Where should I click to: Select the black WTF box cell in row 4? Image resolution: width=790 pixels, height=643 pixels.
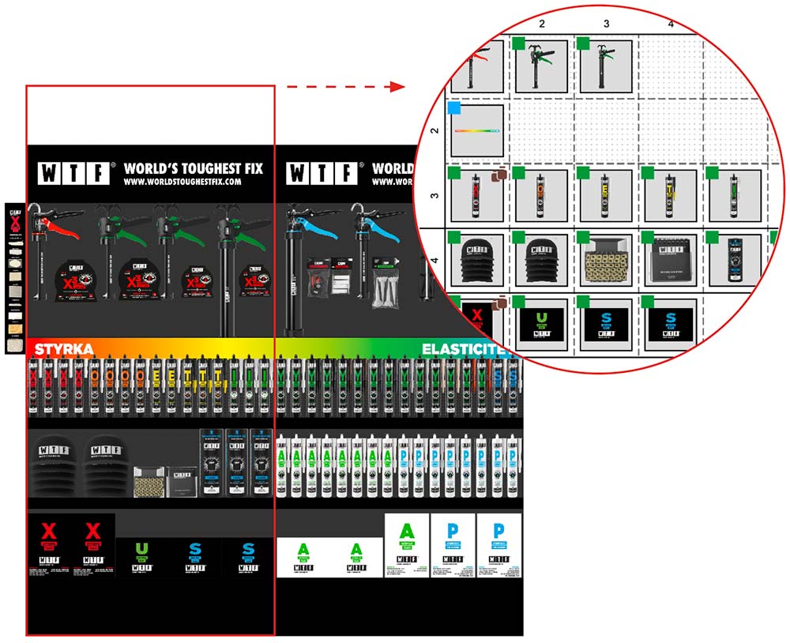[x=671, y=260]
